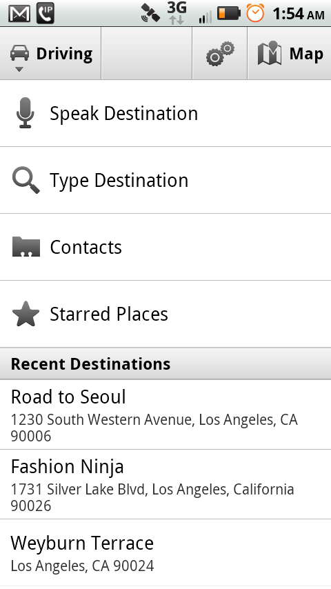The height and width of the screenshot is (589, 331).
Task: Tap the battery indicator in status bar
Action: (x=229, y=13)
